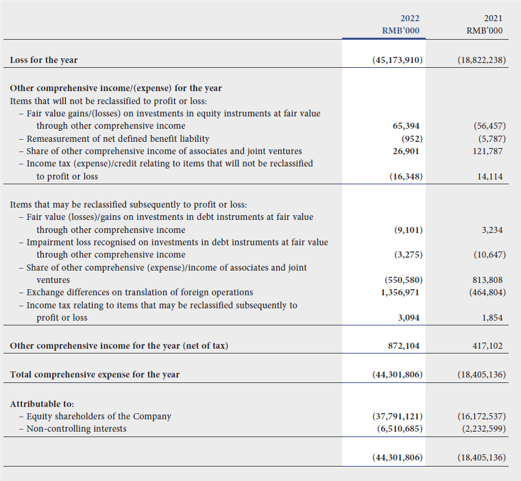Click the 2022 loss value (45,173,910)
Image resolution: width=521 pixels, height=481 pixels.
396,60
